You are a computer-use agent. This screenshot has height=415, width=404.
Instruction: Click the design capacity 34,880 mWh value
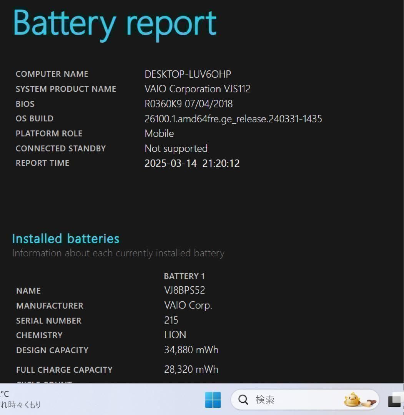191,350
